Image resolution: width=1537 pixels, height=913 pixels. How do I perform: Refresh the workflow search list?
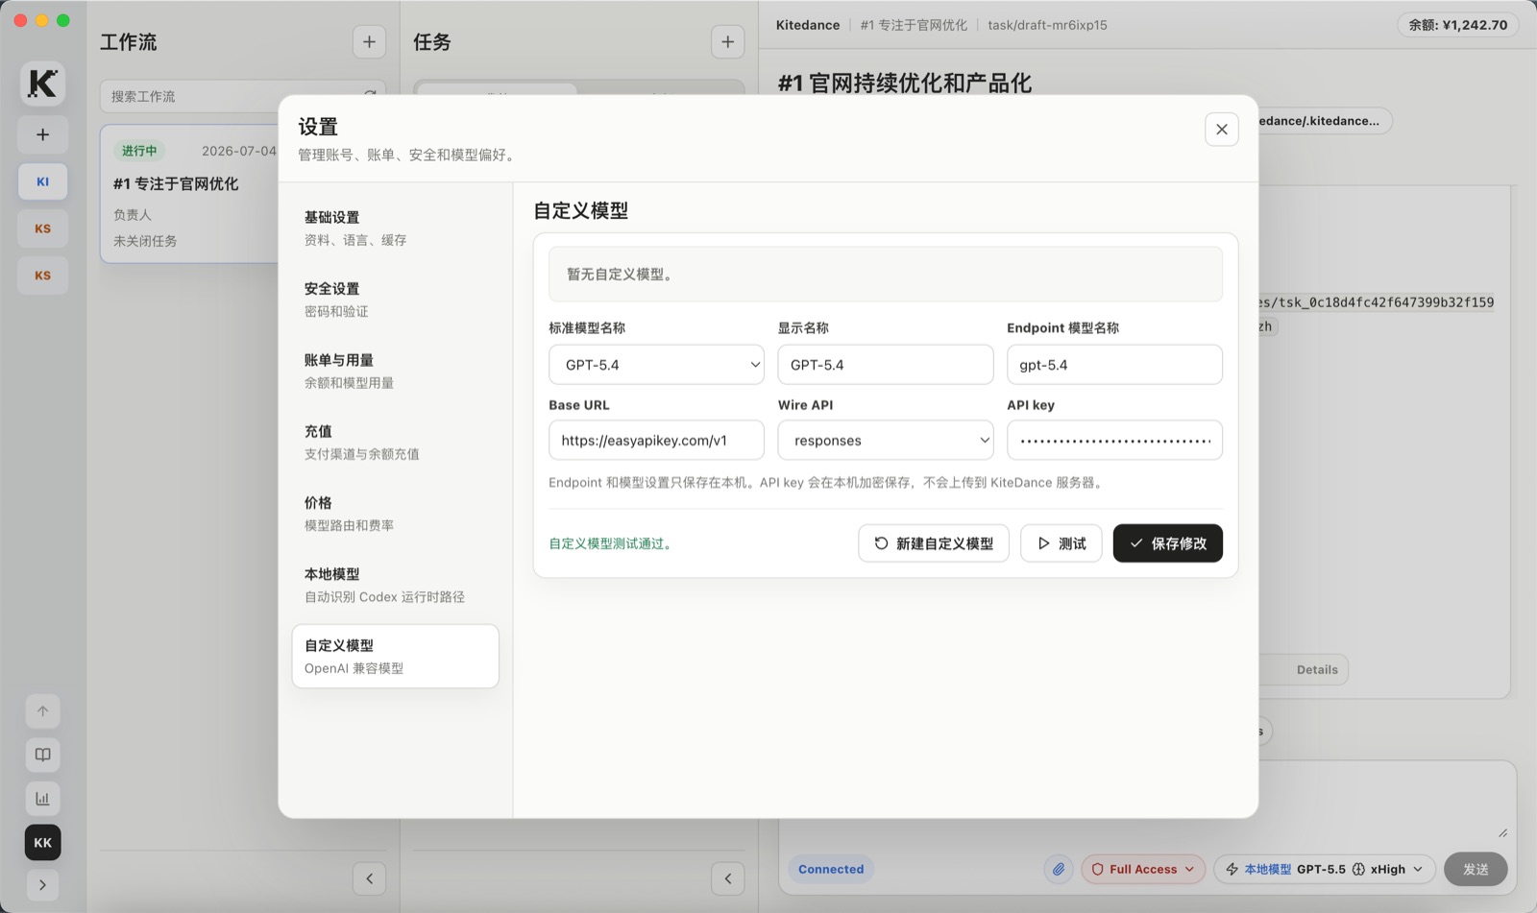370,94
